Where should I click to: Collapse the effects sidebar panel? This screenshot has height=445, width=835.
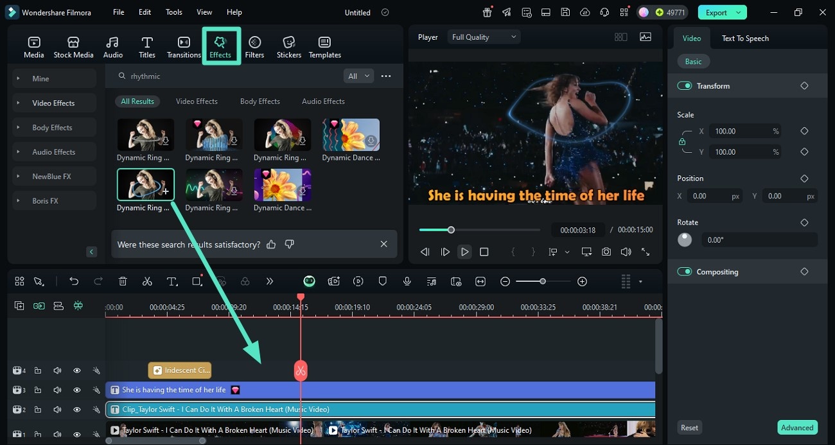[x=91, y=252]
